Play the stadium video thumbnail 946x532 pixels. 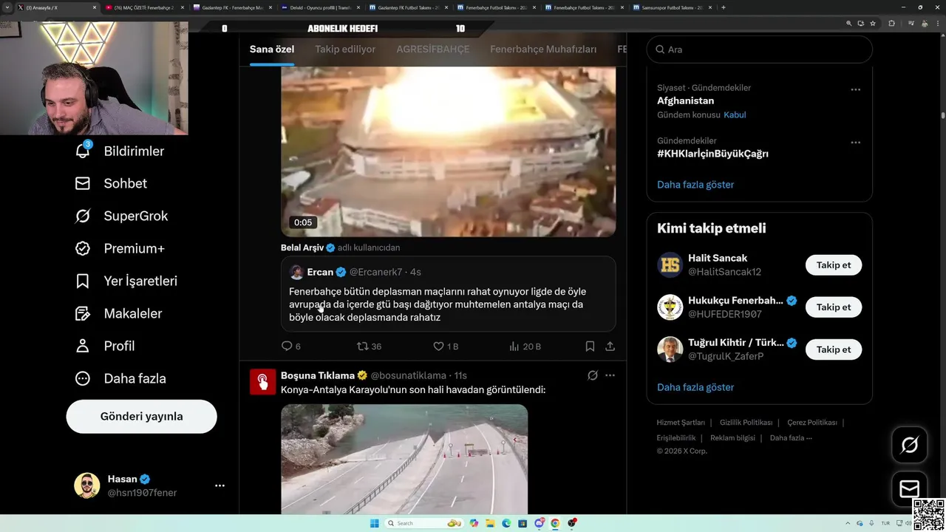coord(448,151)
